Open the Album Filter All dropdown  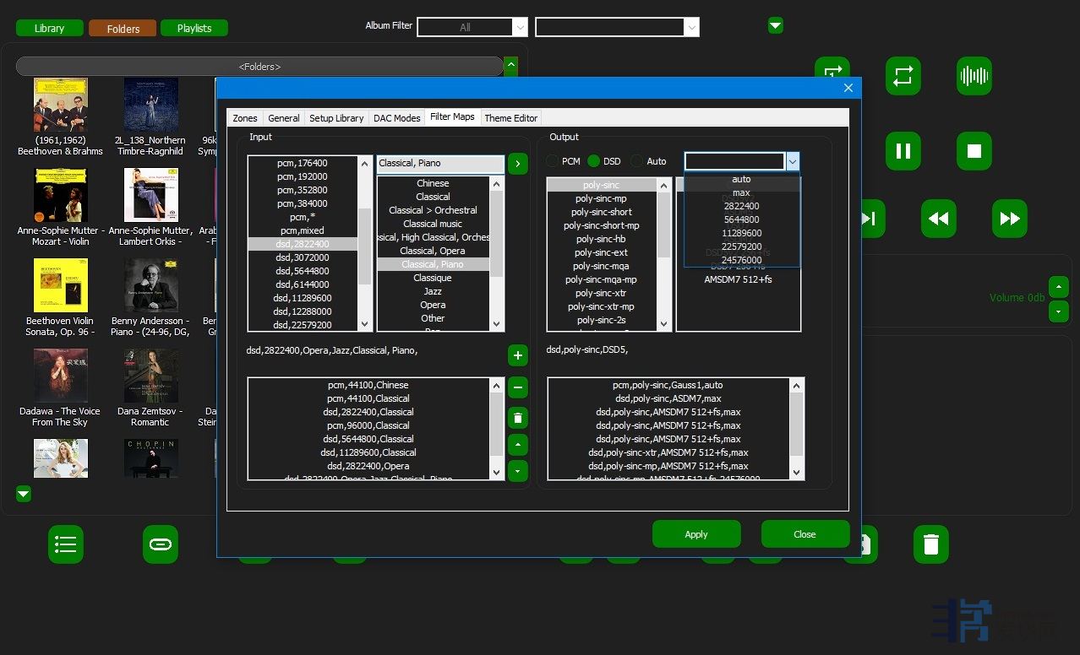pos(472,28)
